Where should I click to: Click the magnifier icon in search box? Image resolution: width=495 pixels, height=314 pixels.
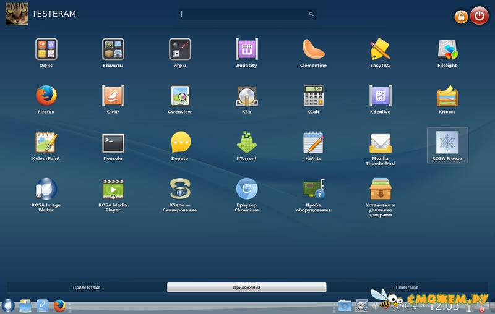click(311, 14)
